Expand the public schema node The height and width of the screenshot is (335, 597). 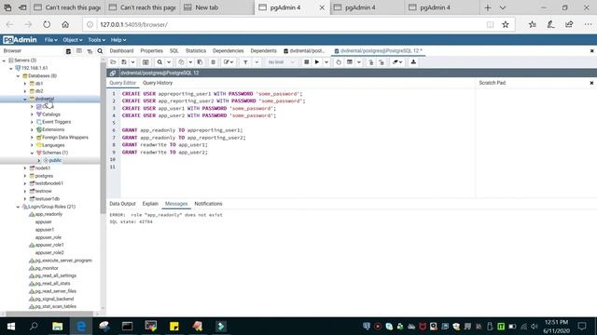[x=39, y=161]
